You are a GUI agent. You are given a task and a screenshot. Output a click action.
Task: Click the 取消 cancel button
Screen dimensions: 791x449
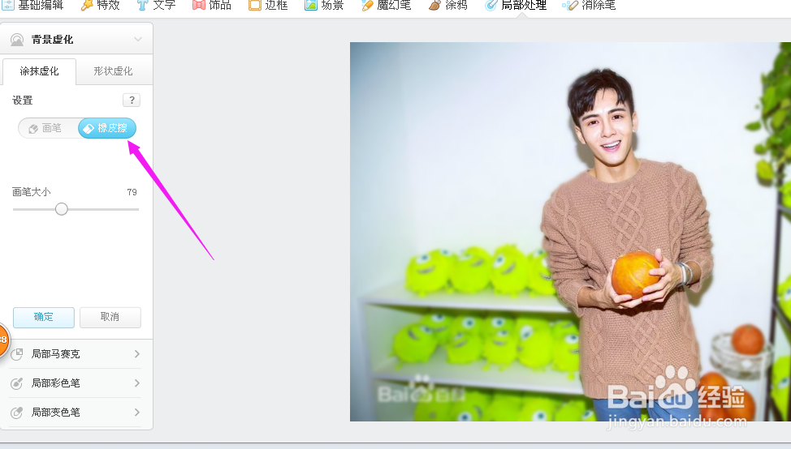coord(110,317)
